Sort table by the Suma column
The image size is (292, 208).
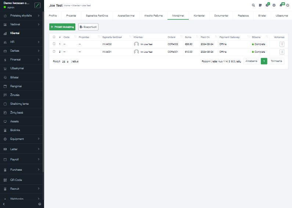point(188,37)
